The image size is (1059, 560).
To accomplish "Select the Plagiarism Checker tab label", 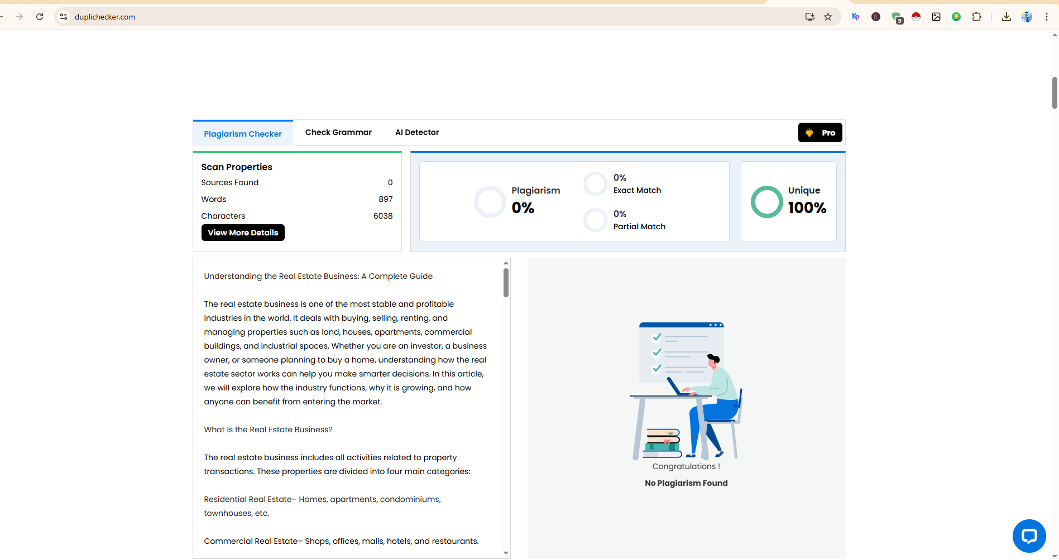I will pos(242,133).
